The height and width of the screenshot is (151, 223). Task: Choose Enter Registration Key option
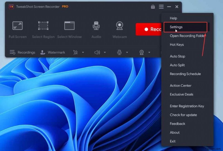coord(187,106)
